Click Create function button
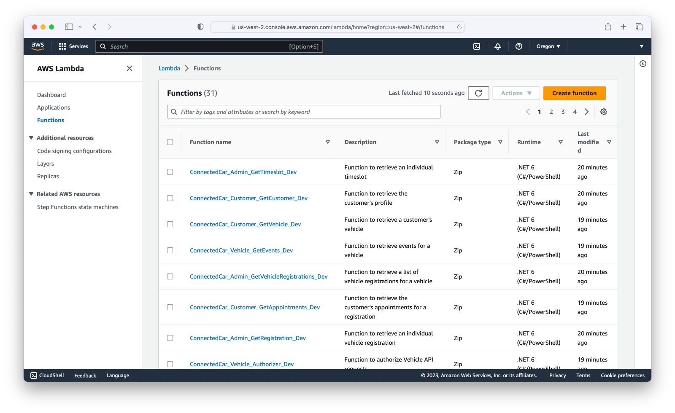 click(574, 93)
